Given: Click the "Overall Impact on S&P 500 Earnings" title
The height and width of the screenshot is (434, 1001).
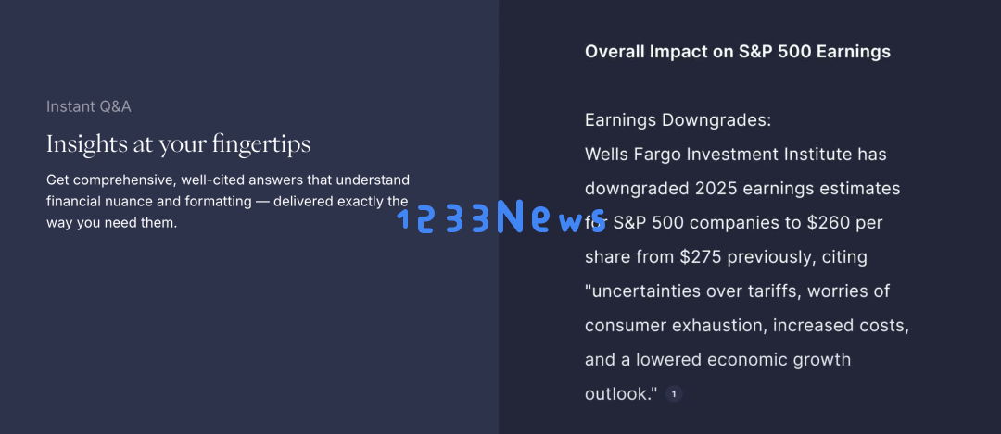Looking at the screenshot, I should (738, 52).
